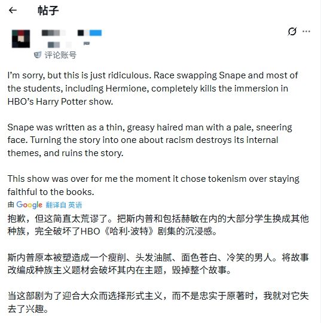Click the 由 character before Google
Viewport: 321px width, 323px height.
(x=11, y=205)
